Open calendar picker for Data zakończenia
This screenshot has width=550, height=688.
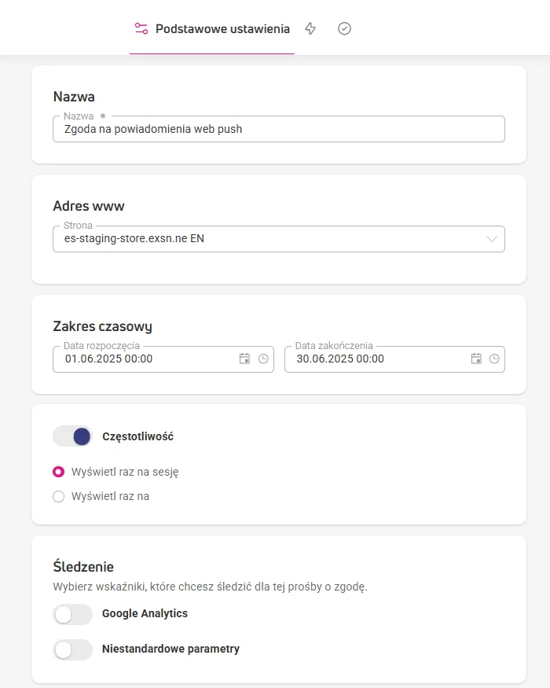pyautogui.click(x=476, y=359)
